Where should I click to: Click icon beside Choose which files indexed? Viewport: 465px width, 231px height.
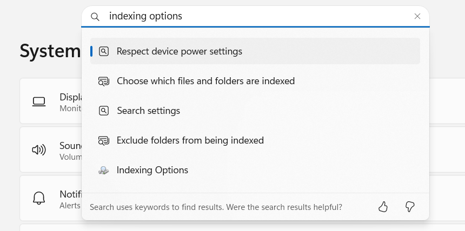pos(103,81)
